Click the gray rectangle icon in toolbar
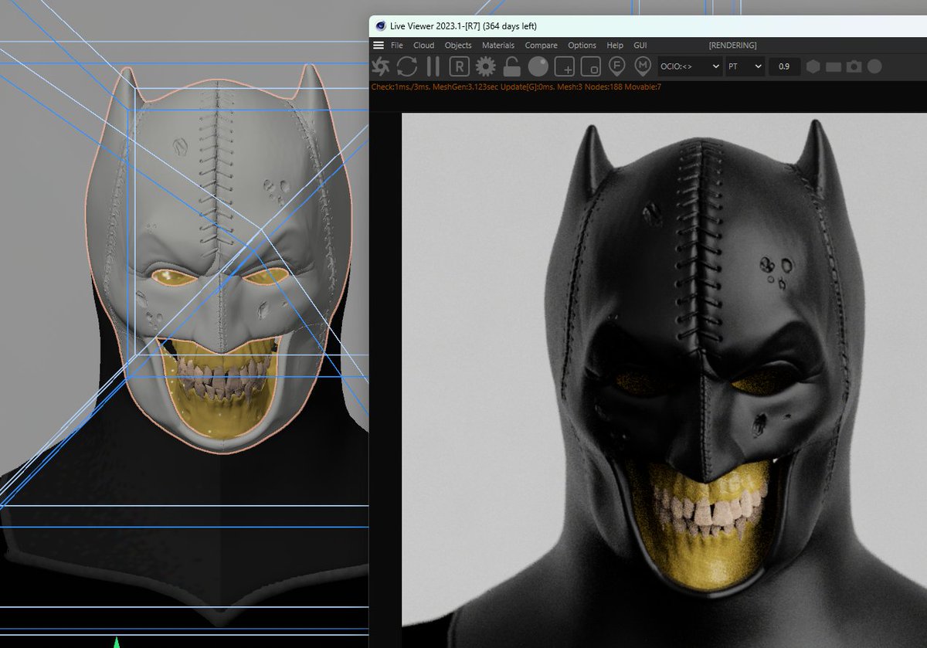 pos(834,67)
